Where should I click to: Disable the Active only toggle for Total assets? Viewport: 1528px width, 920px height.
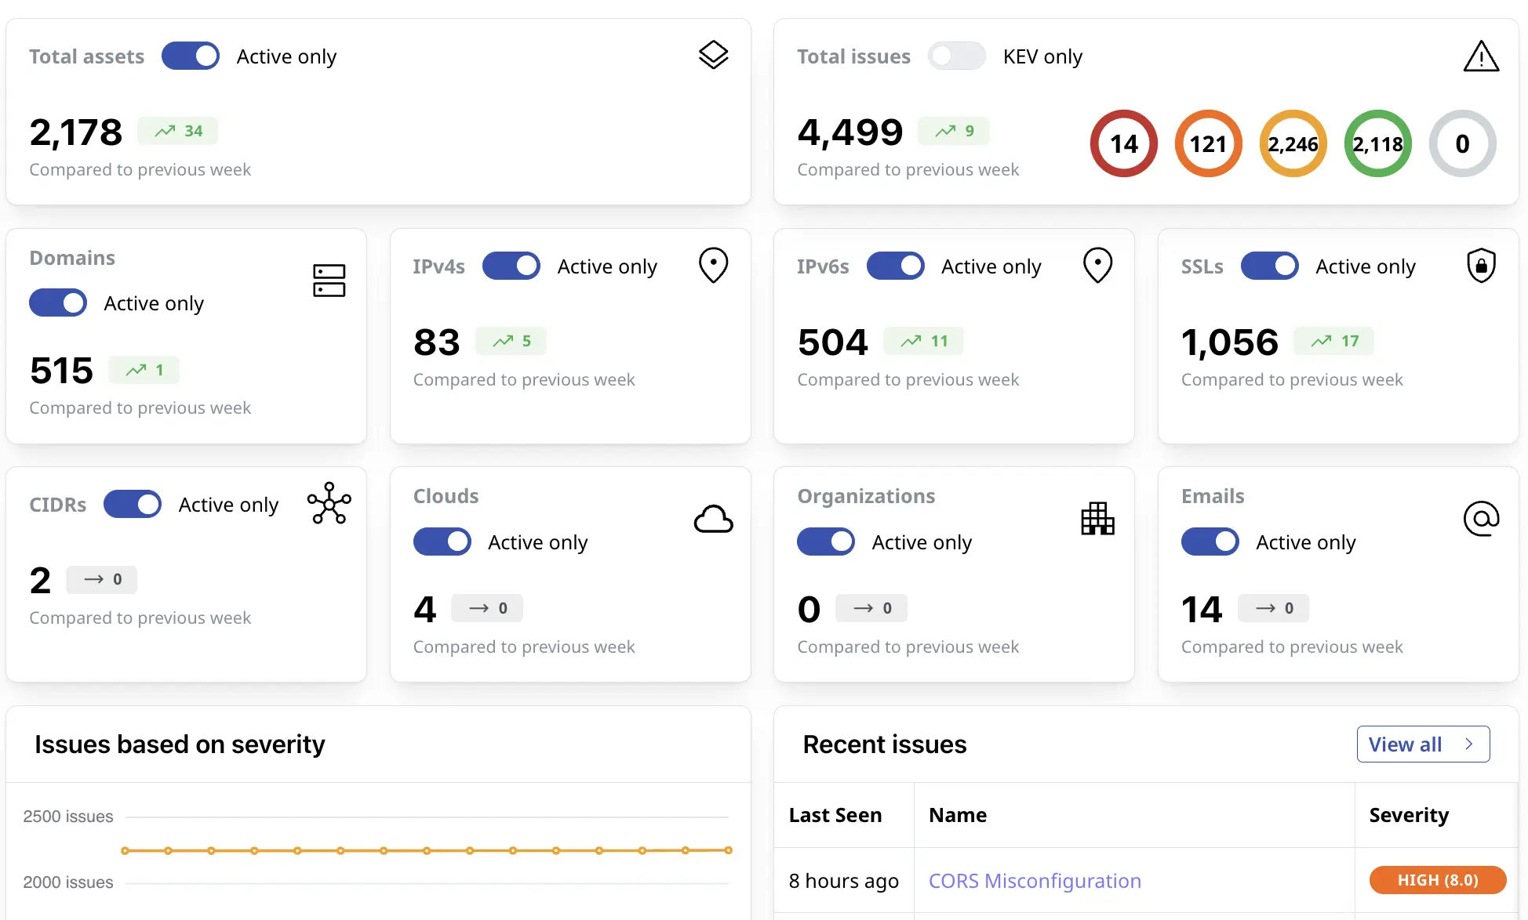191,56
